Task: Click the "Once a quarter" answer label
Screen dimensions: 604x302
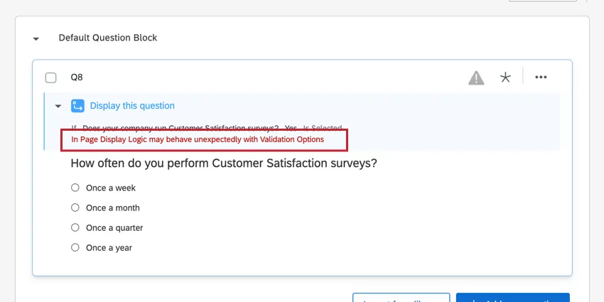Action: [114, 227]
